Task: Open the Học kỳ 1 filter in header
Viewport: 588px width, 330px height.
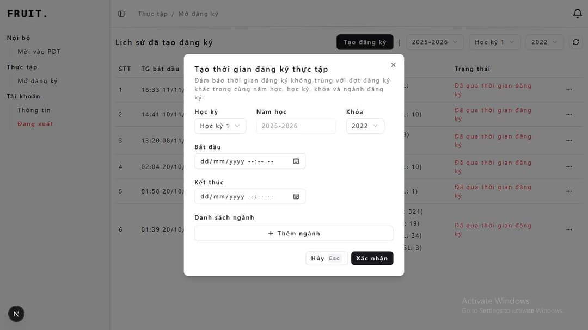Action: pyautogui.click(x=495, y=42)
